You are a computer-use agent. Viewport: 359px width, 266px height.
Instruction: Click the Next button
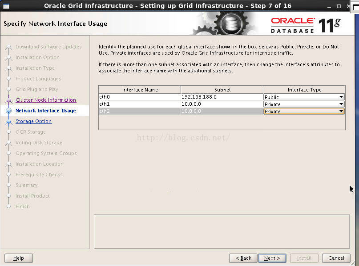(272, 258)
